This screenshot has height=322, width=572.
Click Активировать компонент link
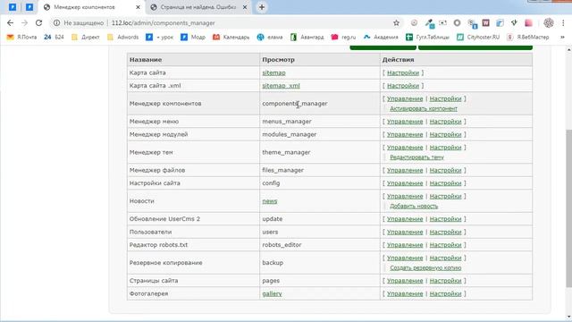pyautogui.click(x=424, y=108)
